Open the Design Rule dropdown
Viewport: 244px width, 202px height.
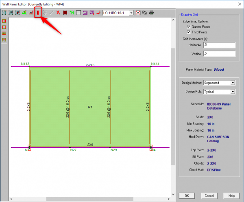(x=233, y=92)
